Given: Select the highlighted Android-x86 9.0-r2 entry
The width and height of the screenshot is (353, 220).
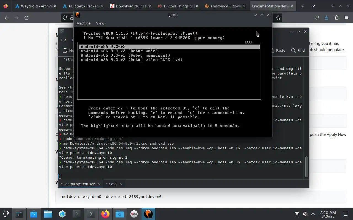Looking at the screenshot, I should pyautogui.click(x=169, y=46).
